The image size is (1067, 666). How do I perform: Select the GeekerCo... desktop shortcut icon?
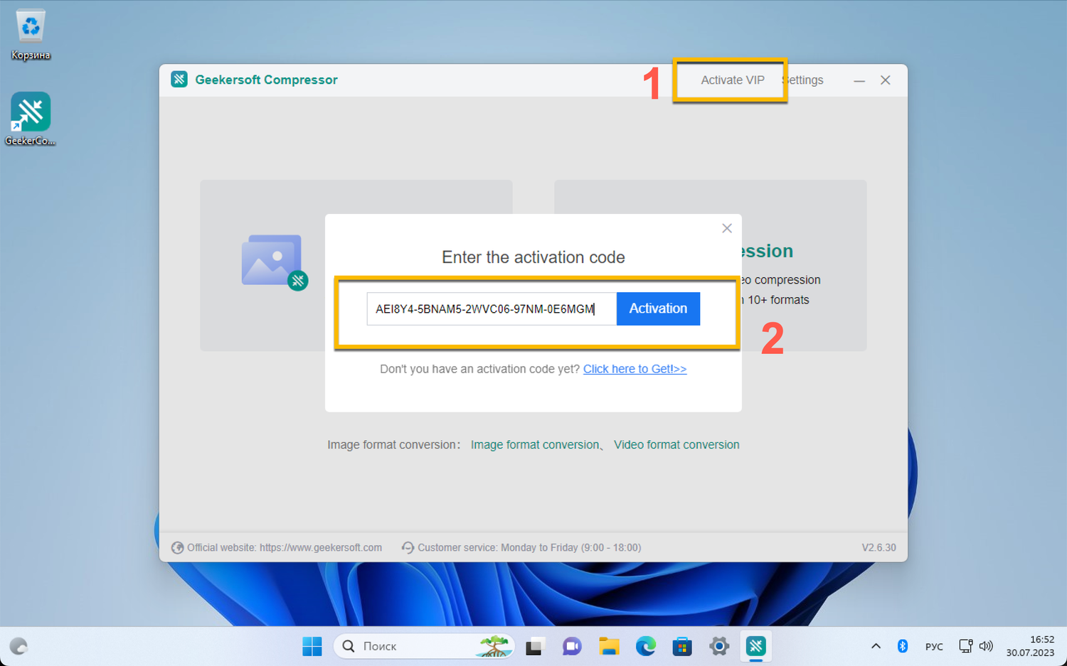[31, 119]
